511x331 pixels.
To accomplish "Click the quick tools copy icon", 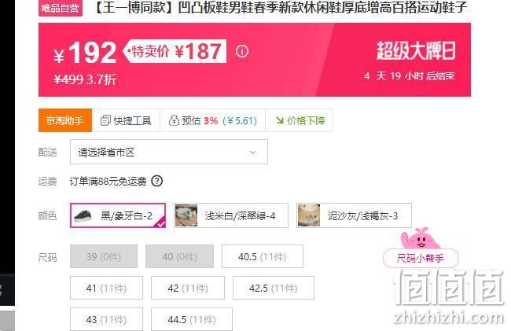I will 105,120.
